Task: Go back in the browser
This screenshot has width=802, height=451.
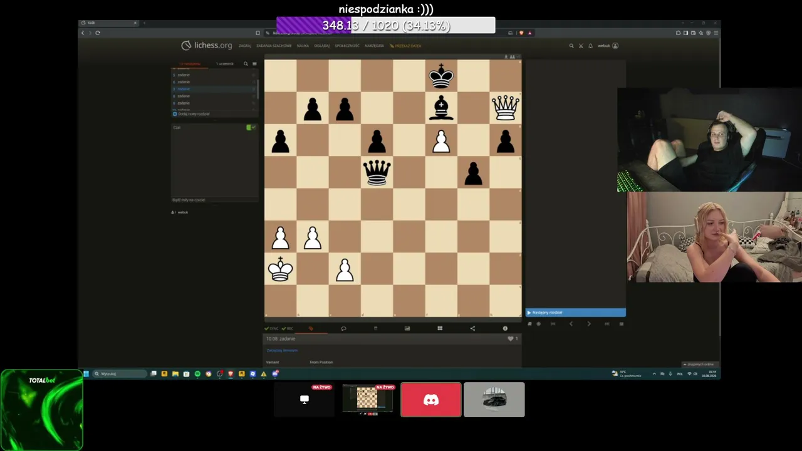Action: 83,33
